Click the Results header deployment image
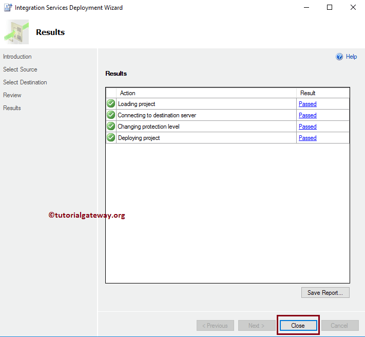 coord(16,32)
